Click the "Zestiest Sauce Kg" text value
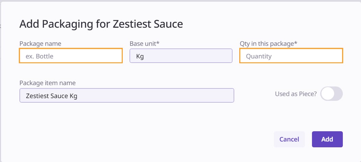Screen dimensions: 361x162 [51, 96]
